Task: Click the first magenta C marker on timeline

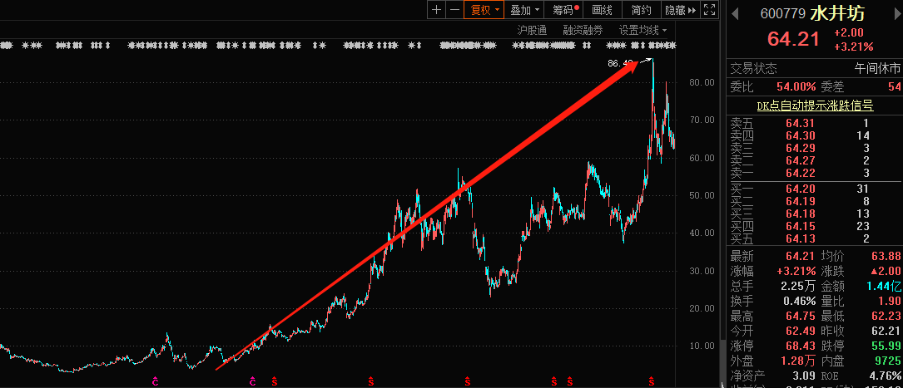Action: click(x=155, y=381)
